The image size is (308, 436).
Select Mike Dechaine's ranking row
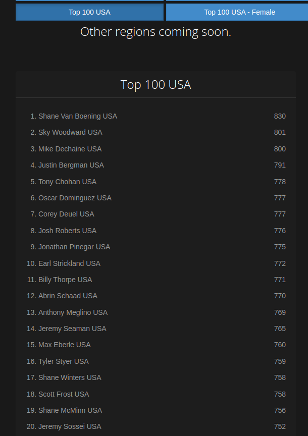tap(70, 149)
